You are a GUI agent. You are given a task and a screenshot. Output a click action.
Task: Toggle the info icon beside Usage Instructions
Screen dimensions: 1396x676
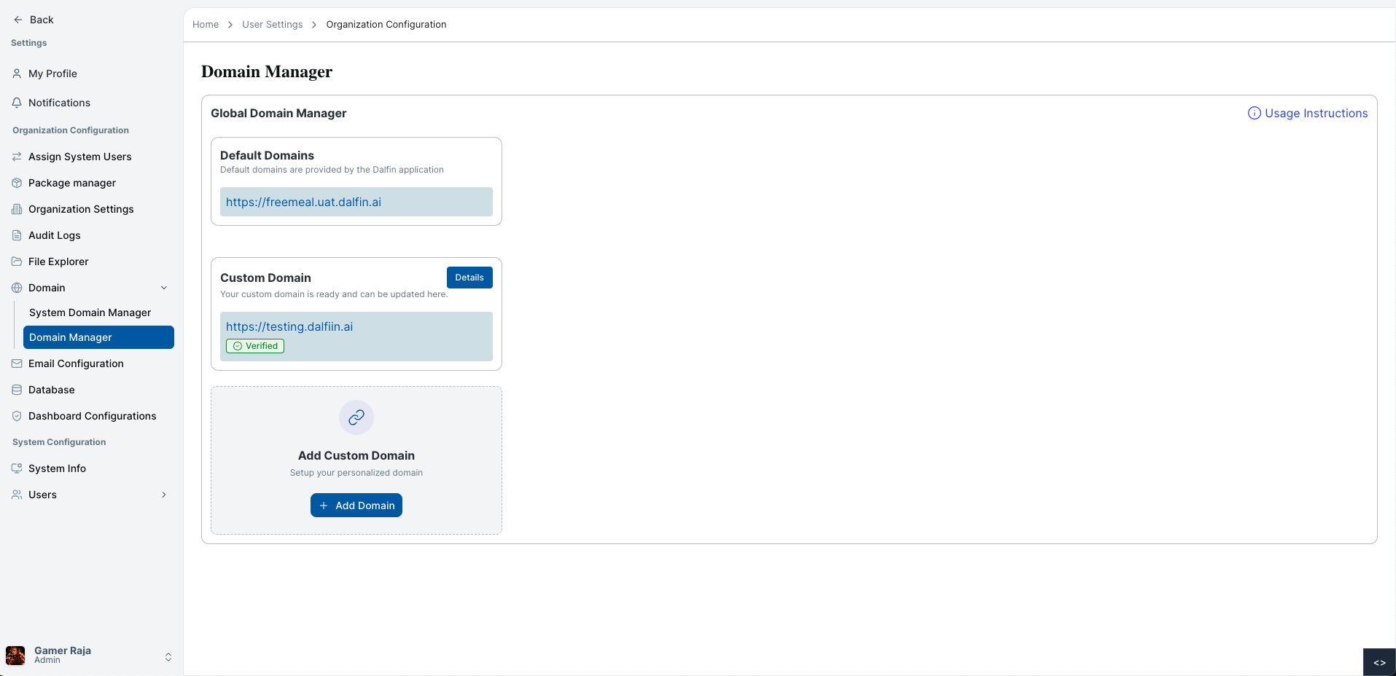click(1253, 114)
